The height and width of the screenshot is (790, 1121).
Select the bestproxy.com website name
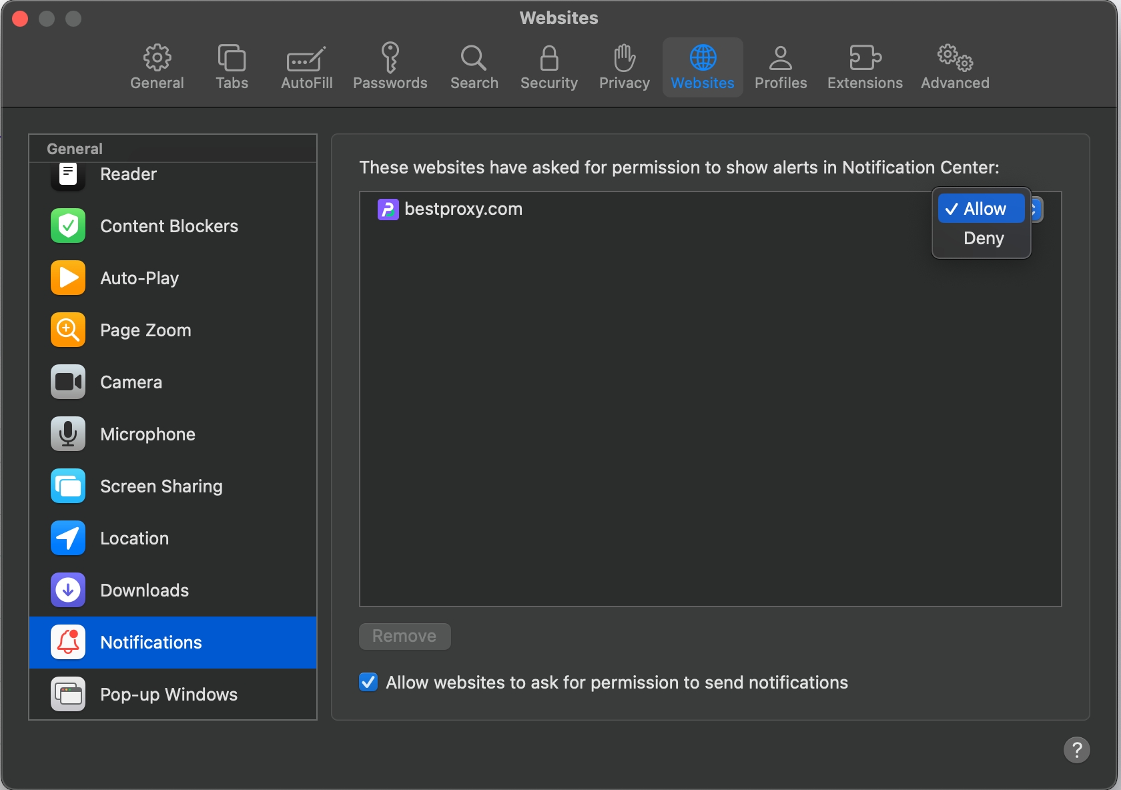[x=463, y=210]
